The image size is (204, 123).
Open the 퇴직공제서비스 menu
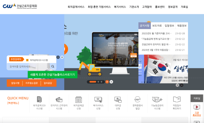click(x=76, y=7)
